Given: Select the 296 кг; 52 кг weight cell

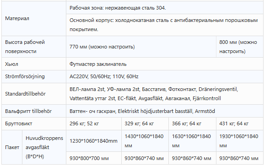Looking at the screenshot, I should (94, 124).
